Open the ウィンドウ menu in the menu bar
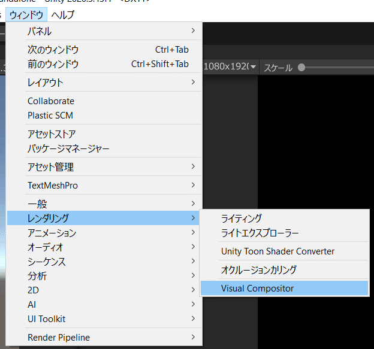Image resolution: width=374 pixels, height=349 pixels. (x=26, y=15)
